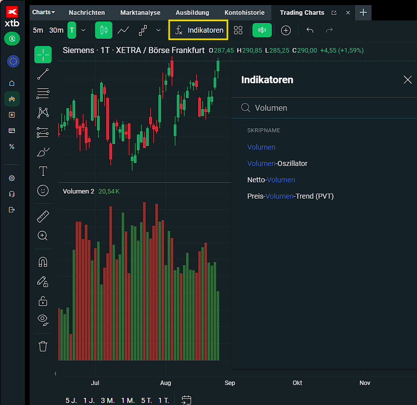Screen dimensions: 417x405
Task: Set range to 5 T.
Action: (x=147, y=400)
